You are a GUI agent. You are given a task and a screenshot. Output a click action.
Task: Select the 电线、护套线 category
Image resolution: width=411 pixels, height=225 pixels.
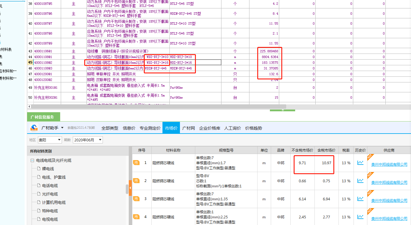[54, 177]
